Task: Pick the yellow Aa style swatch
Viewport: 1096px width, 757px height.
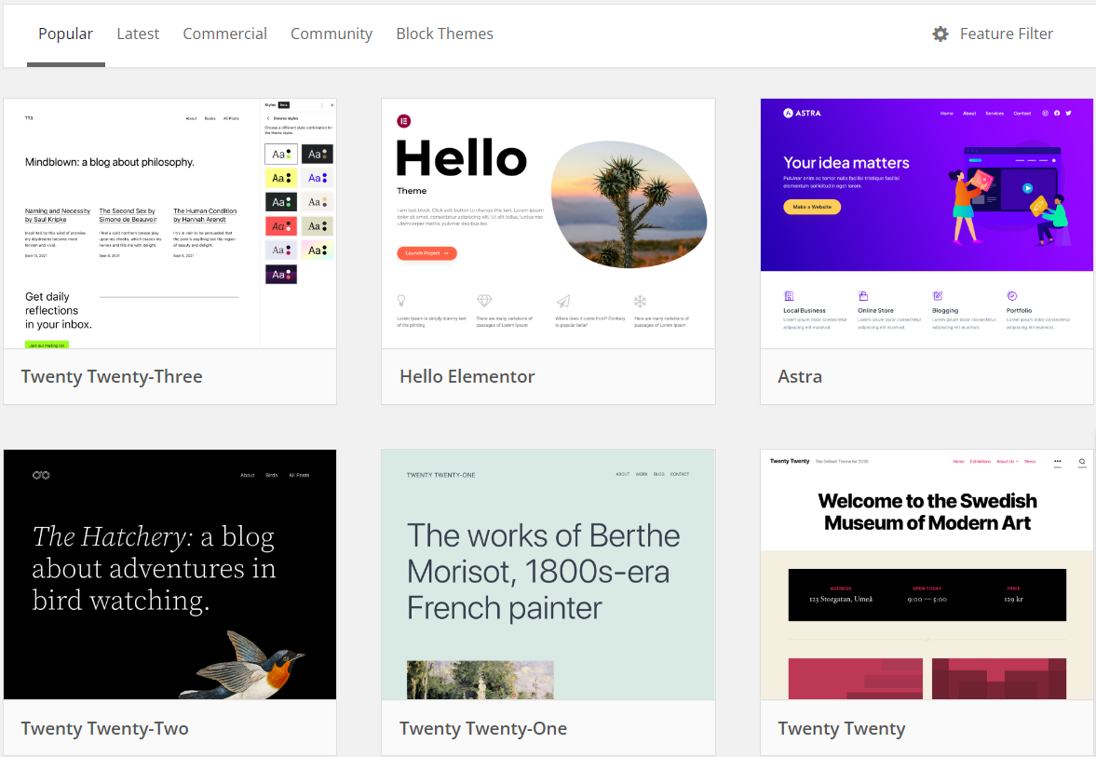Action: tap(281, 178)
